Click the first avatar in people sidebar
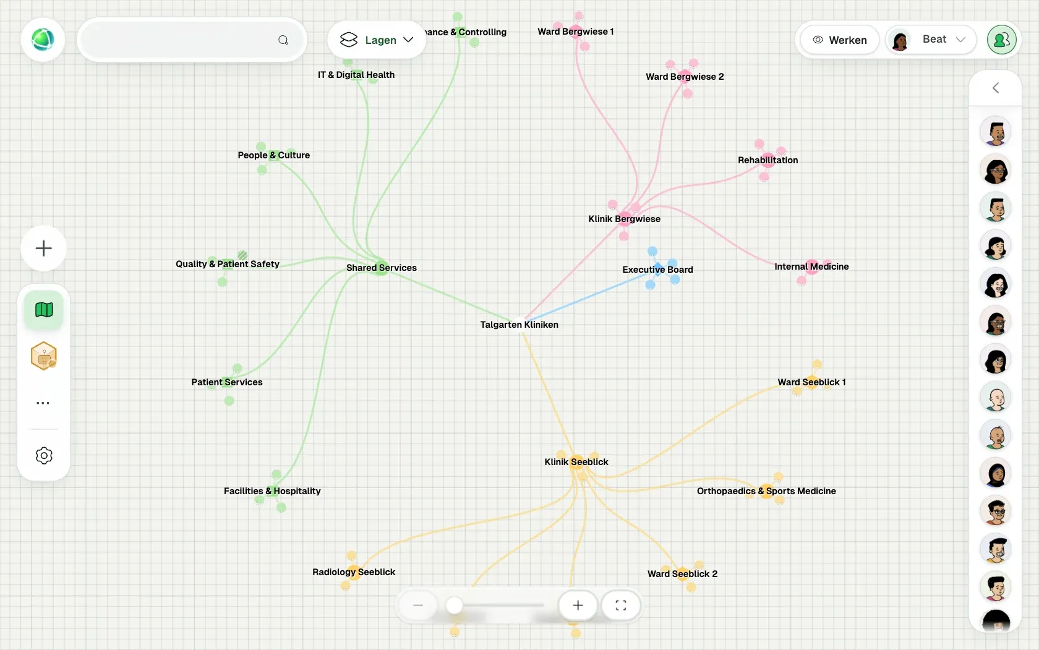 (996, 132)
